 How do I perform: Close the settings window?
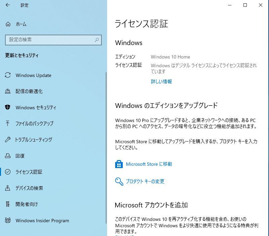261,5
